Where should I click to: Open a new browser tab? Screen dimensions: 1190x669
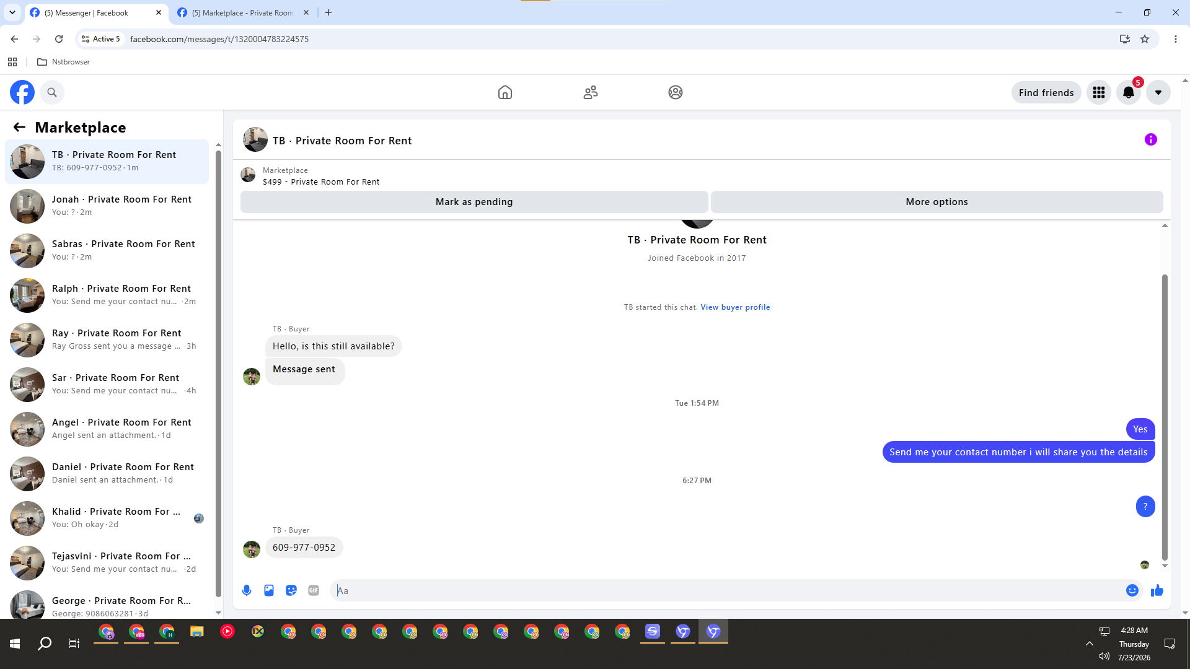328,12
